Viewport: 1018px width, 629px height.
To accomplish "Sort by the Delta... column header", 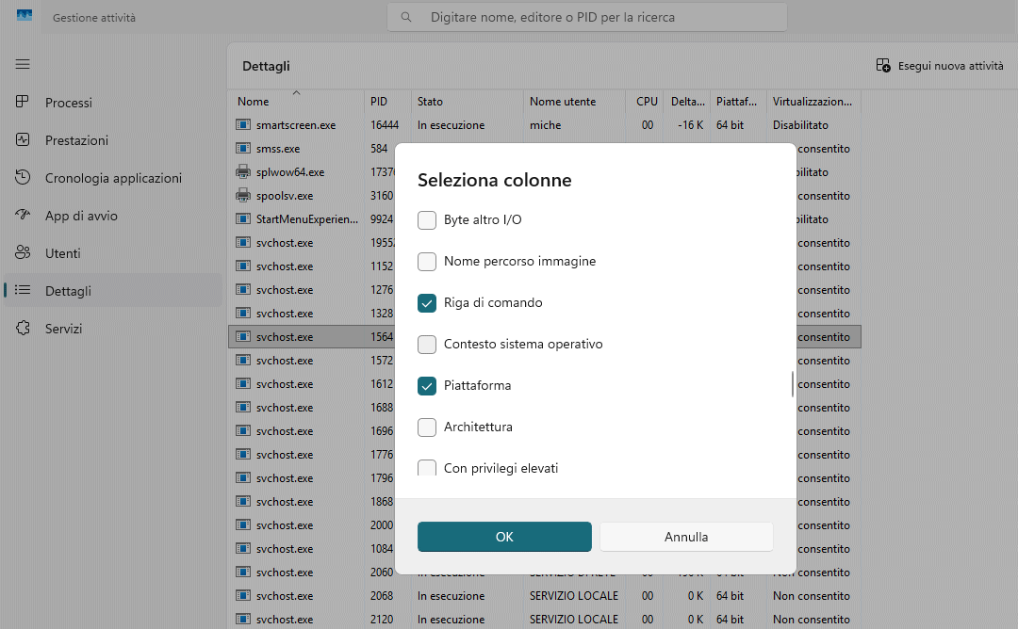I will [x=686, y=101].
